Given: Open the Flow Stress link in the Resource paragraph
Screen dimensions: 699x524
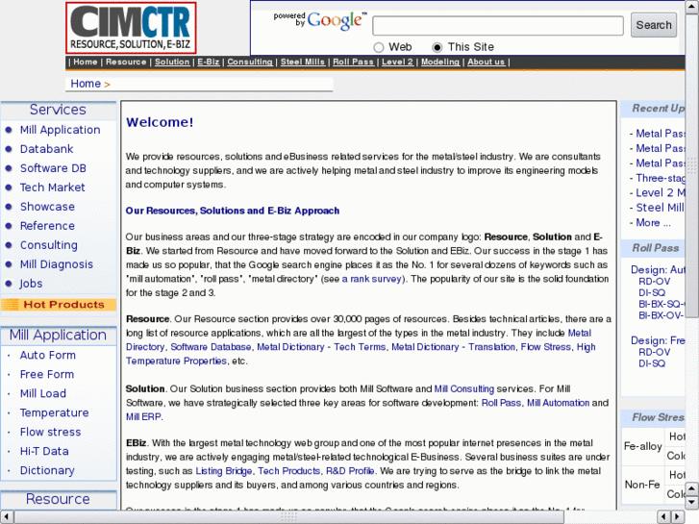Looking at the screenshot, I should tap(546, 347).
